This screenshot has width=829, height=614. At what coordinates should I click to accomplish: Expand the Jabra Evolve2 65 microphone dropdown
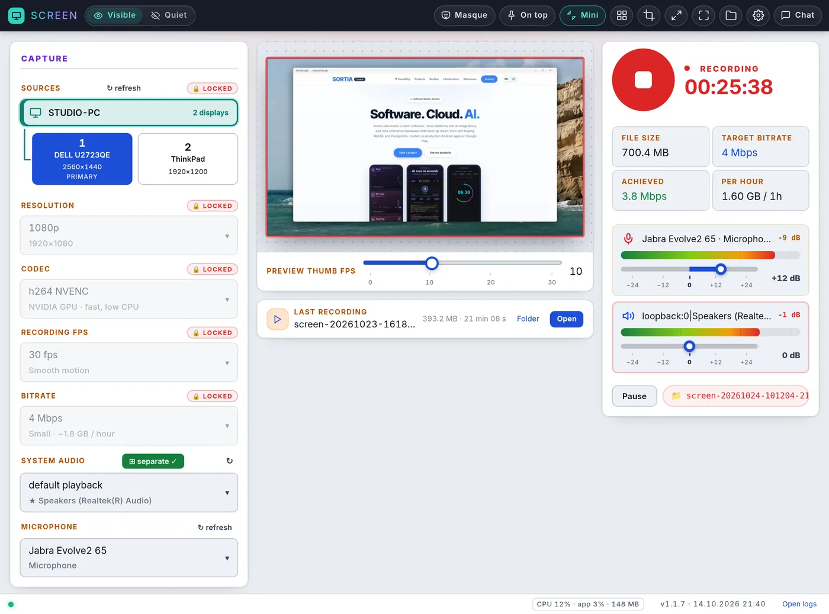129,558
